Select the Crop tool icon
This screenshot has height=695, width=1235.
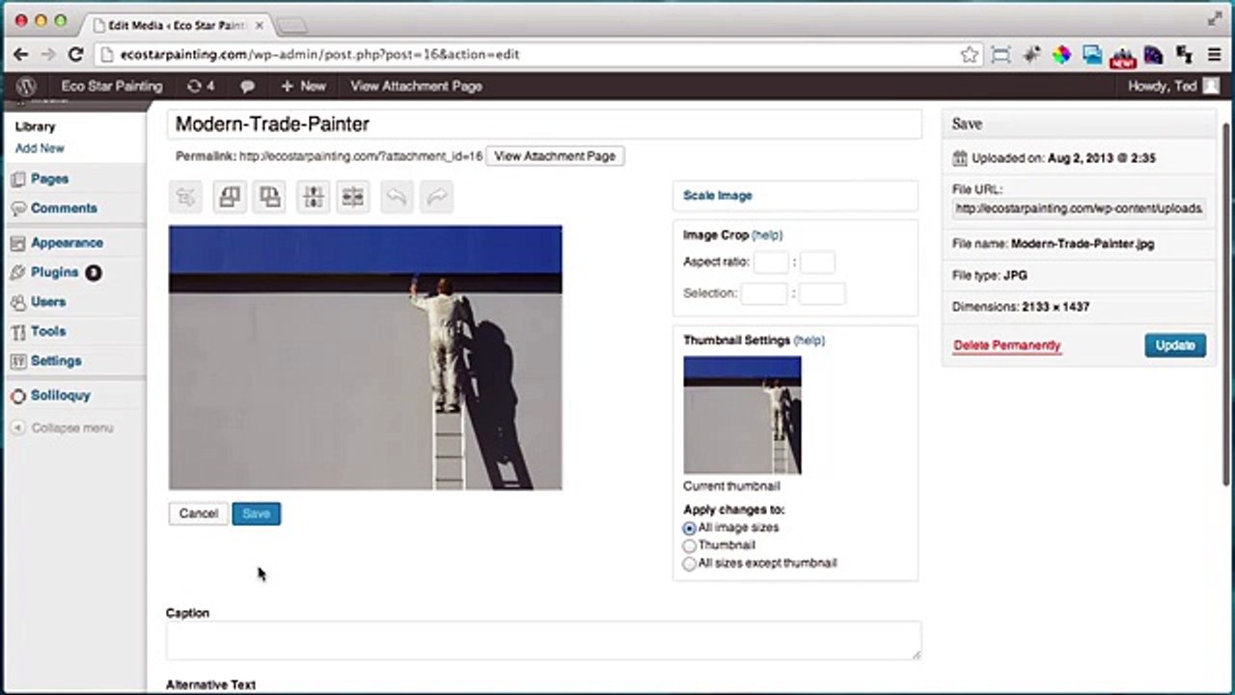point(186,197)
